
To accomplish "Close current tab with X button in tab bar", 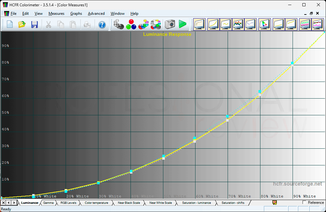I will [3, 203].
